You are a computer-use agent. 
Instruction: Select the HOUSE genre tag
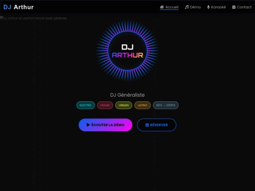click(105, 105)
